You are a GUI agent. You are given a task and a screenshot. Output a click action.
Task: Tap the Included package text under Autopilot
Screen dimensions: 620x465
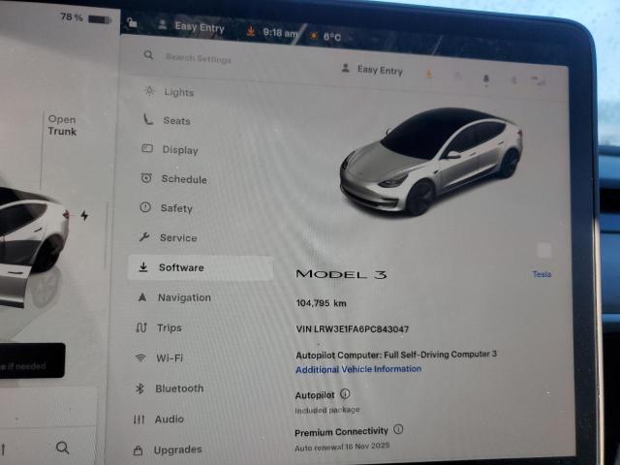[327, 410]
